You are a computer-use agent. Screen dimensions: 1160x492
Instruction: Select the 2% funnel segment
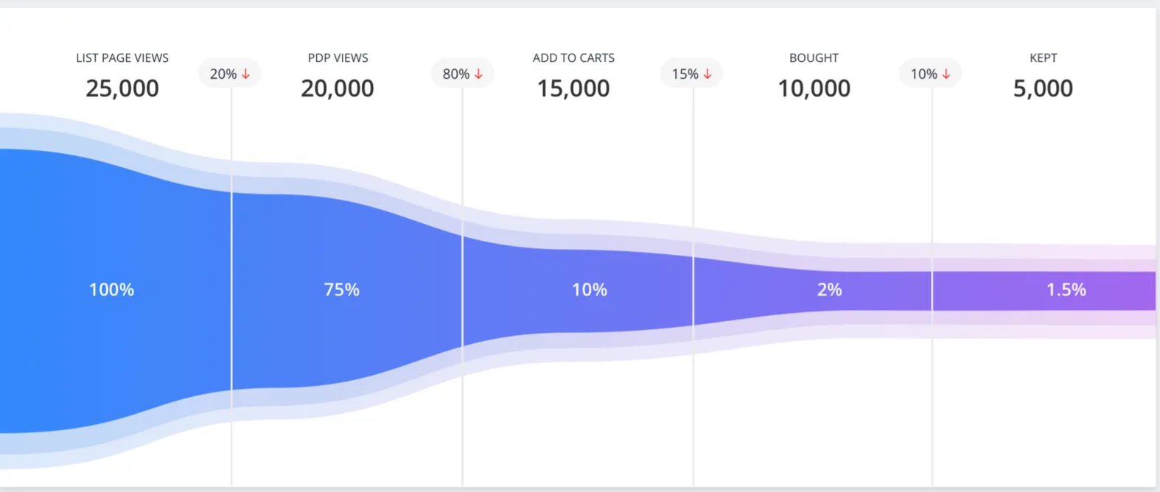pyautogui.click(x=829, y=289)
